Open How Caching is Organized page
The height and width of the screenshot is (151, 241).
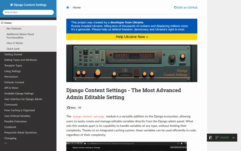[x=20, y=110]
